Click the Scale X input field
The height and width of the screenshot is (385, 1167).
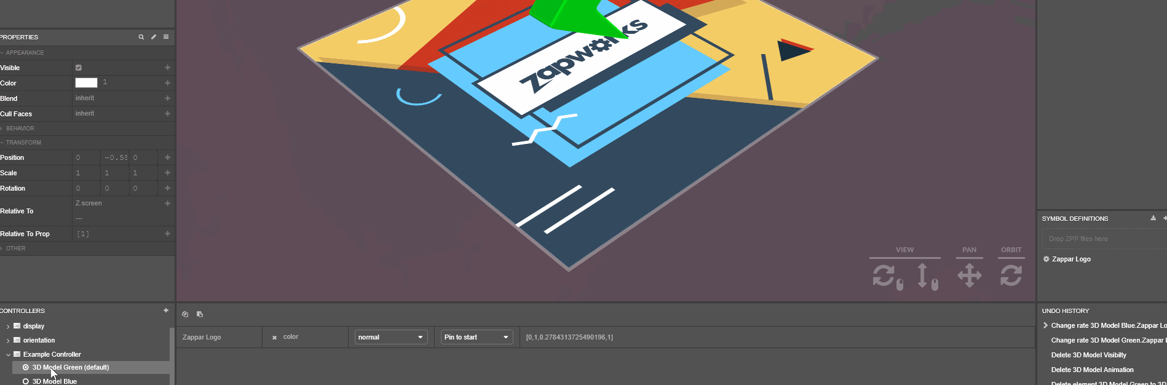(86, 173)
